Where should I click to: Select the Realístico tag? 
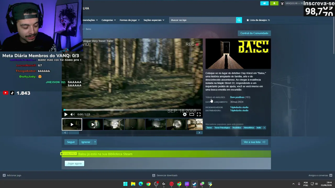coord(237,128)
